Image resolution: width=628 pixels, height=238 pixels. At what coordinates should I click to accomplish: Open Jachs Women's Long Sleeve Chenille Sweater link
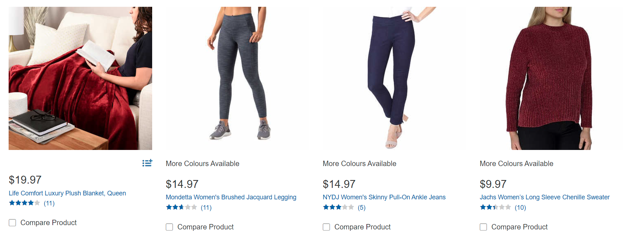(544, 197)
